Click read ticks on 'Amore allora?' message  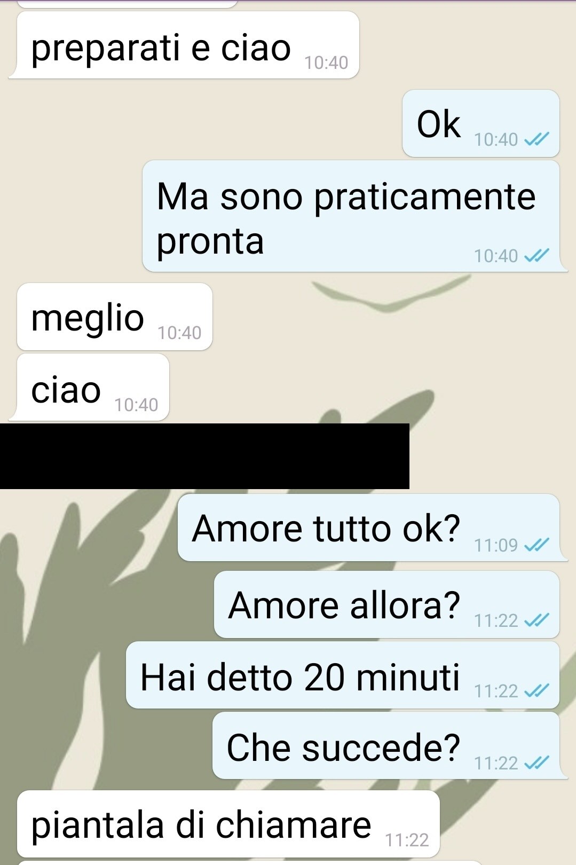pos(536,620)
